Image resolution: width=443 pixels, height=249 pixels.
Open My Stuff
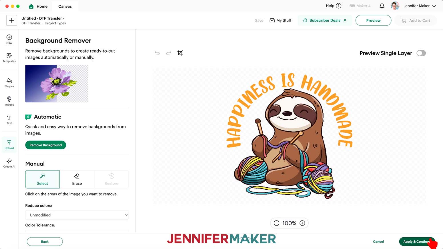pyautogui.click(x=280, y=20)
